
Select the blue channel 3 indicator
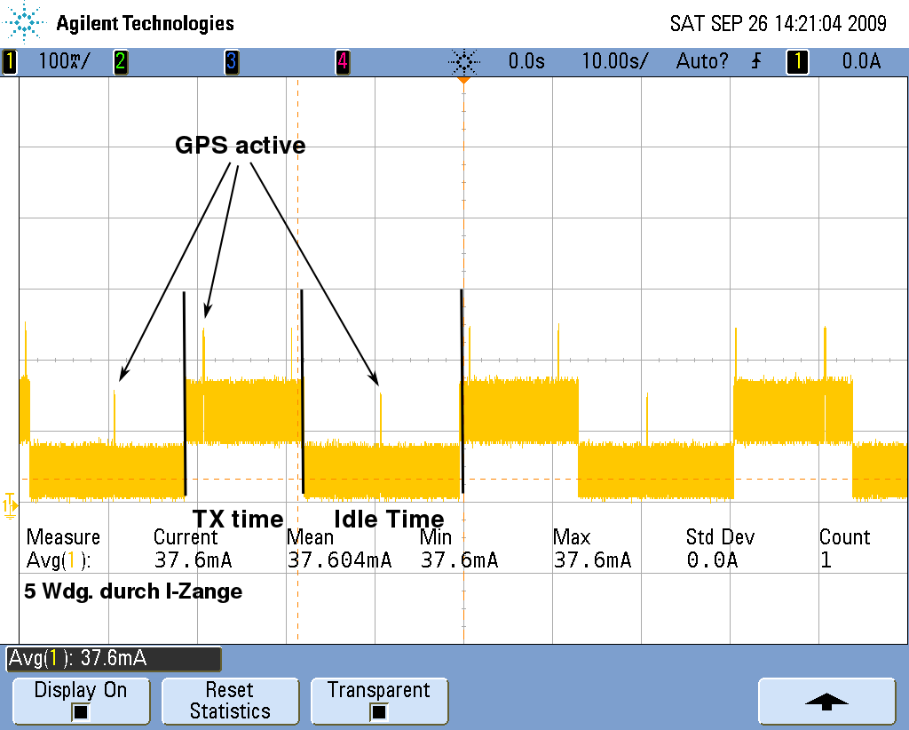tap(231, 62)
